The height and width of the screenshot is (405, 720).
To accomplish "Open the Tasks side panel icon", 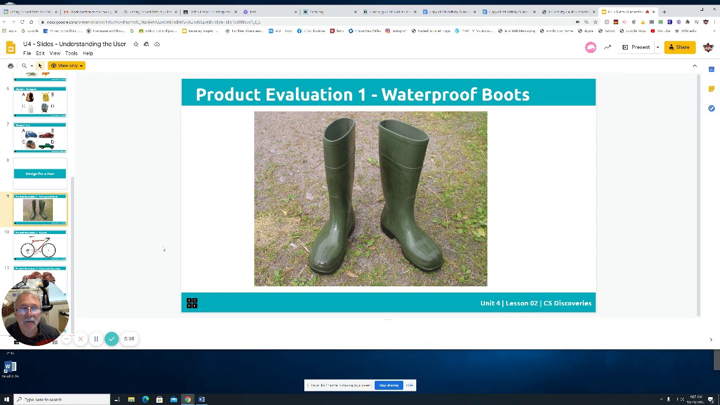I will [x=712, y=109].
